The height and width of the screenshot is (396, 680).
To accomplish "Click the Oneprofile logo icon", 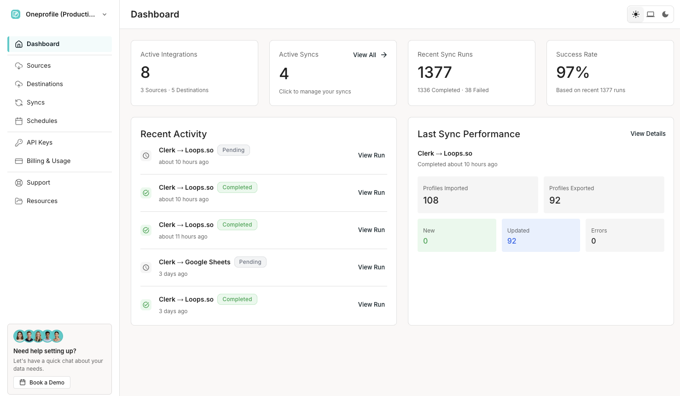I will (x=16, y=14).
